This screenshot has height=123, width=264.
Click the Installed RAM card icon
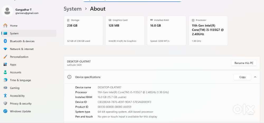point(152,20)
